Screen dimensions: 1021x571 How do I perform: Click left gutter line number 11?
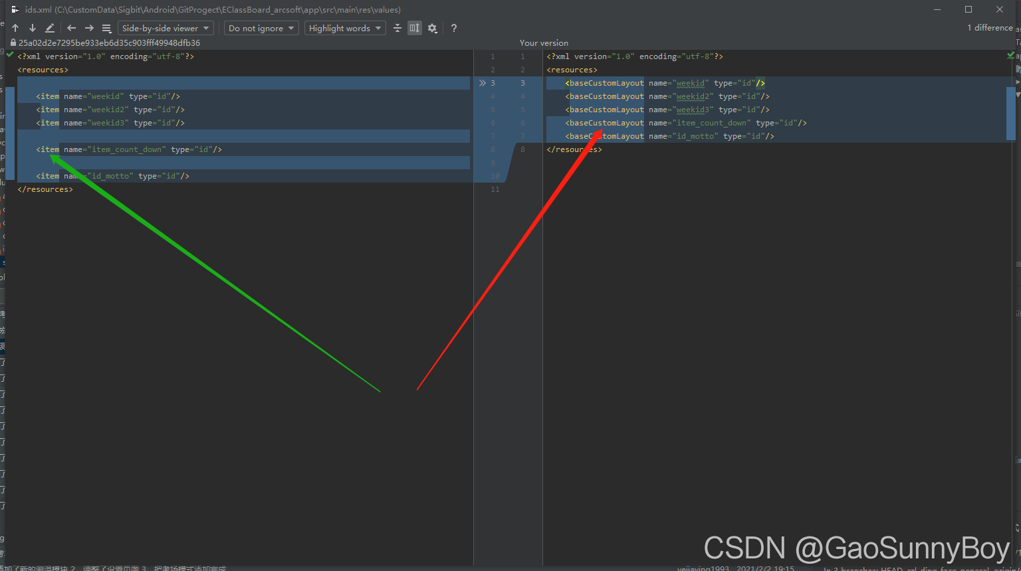(495, 189)
